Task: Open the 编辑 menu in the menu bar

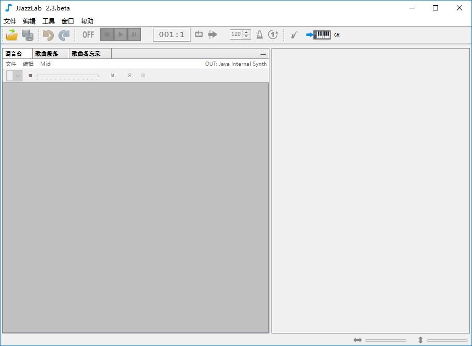Action: [29, 21]
